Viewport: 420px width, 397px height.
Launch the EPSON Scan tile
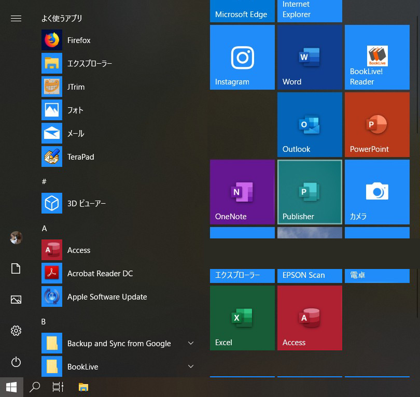310,276
